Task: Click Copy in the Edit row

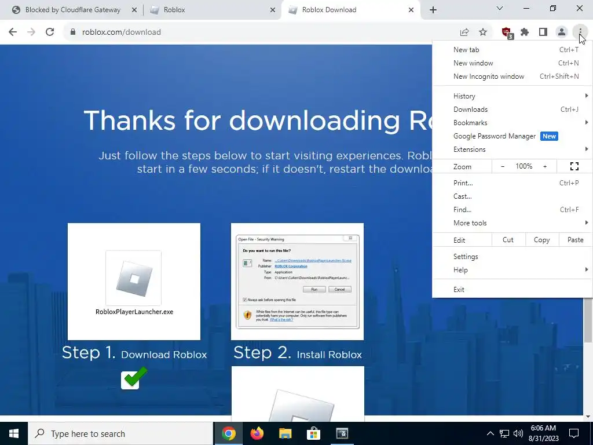Action: click(x=541, y=240)
